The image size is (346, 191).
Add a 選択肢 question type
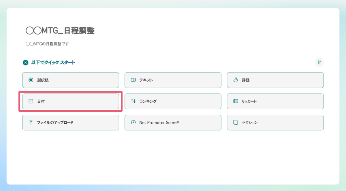[x=70, y=80]
